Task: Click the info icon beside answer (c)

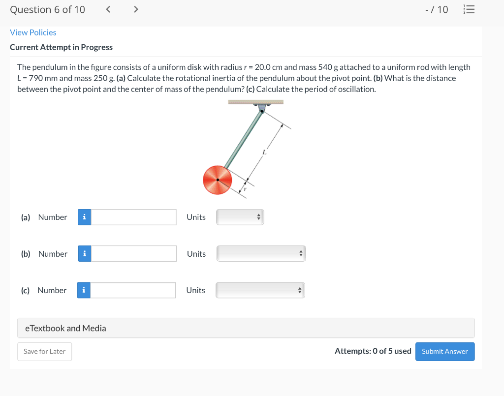Action: 84,290
